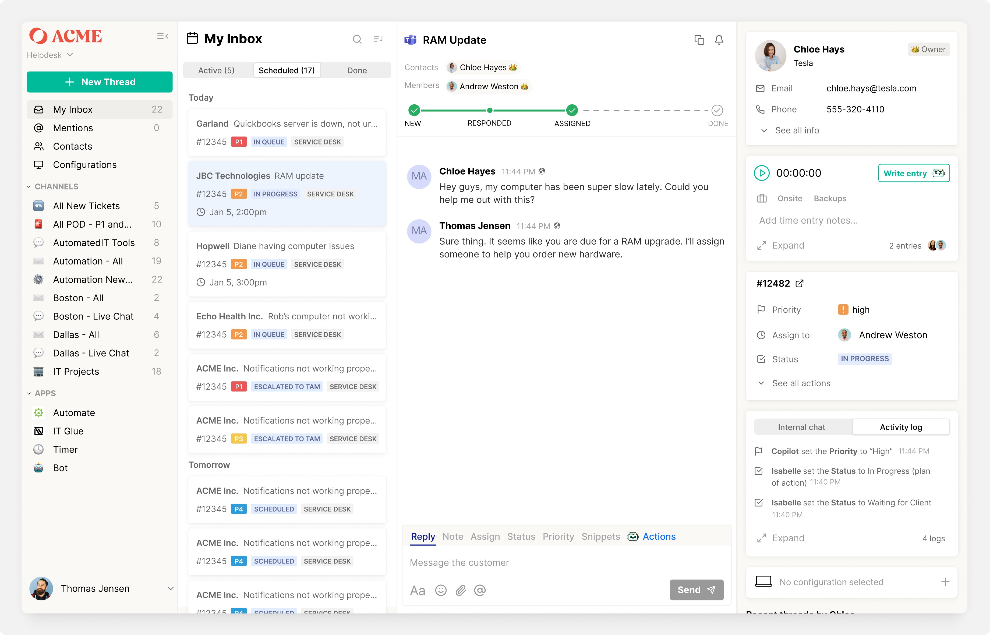Screen dimensions: 990x635
Task: Start the time entry timer
Action: point(762,173)
